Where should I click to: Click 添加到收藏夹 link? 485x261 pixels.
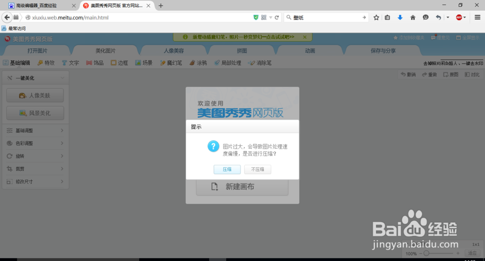coord(409,38)
